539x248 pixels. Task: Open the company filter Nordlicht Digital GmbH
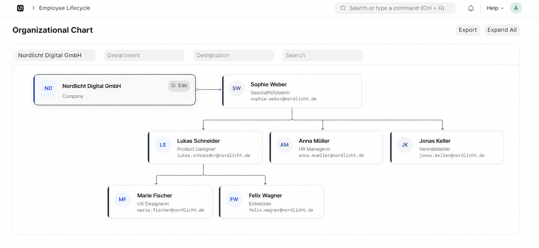tap(55, 55)
